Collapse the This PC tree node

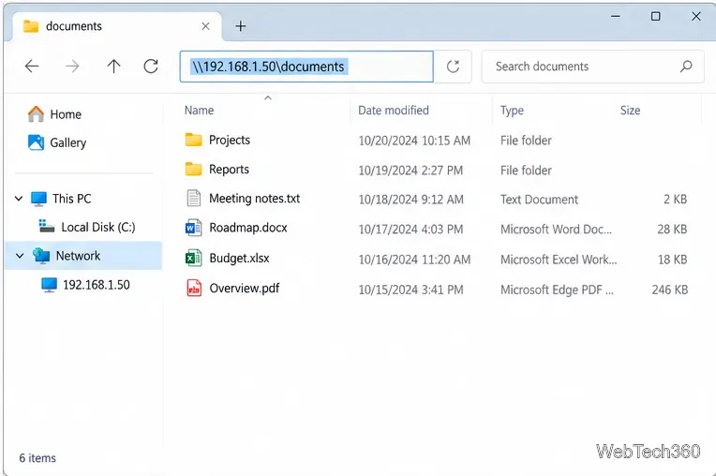19,199
